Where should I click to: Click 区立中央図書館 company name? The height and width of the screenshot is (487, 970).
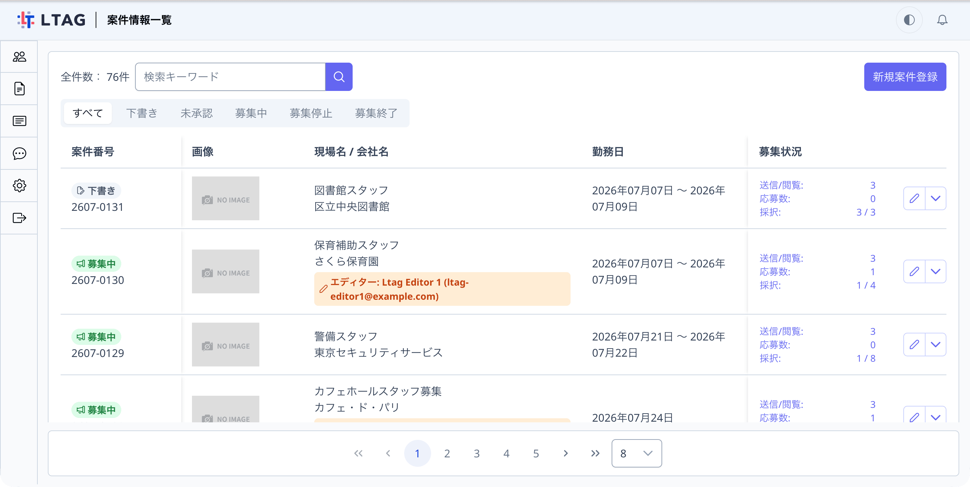pos(352,206)
